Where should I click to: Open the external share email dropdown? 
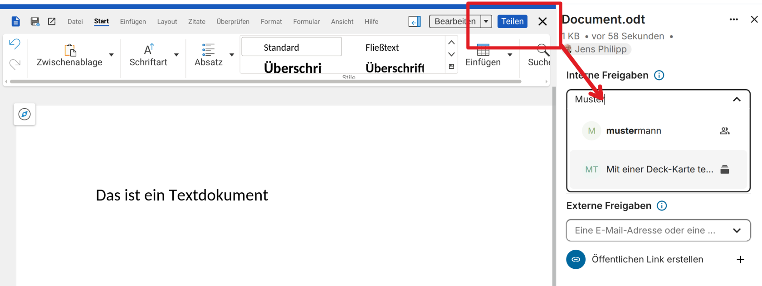coord(658,230)
